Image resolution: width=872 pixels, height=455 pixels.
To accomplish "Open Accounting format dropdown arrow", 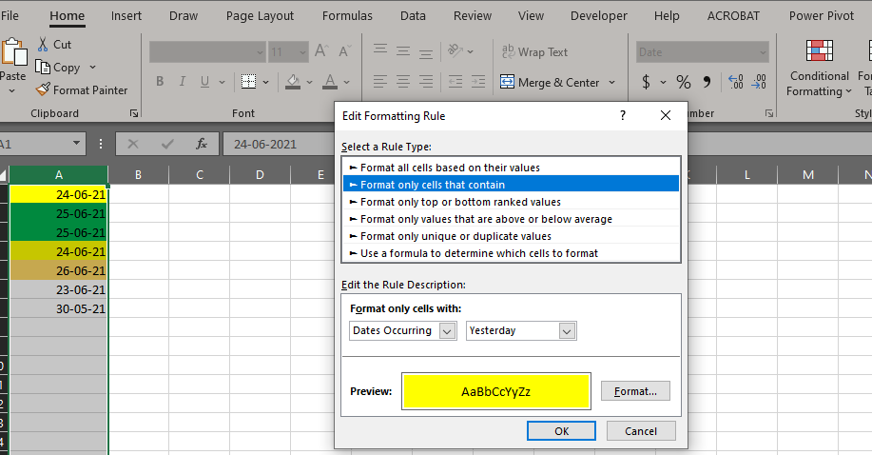I will click(x=663, y=83).
